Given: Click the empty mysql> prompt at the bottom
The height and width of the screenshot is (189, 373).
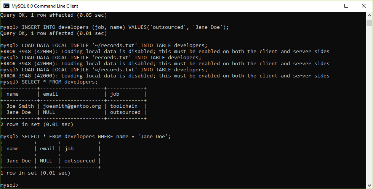Looking at the screenshot, I should click(9, 185).
